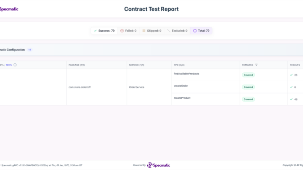Click the Specmatic logo in footer
Viewport: 303px width, 170px height.
pyautogui.click(x=159, y=165)
